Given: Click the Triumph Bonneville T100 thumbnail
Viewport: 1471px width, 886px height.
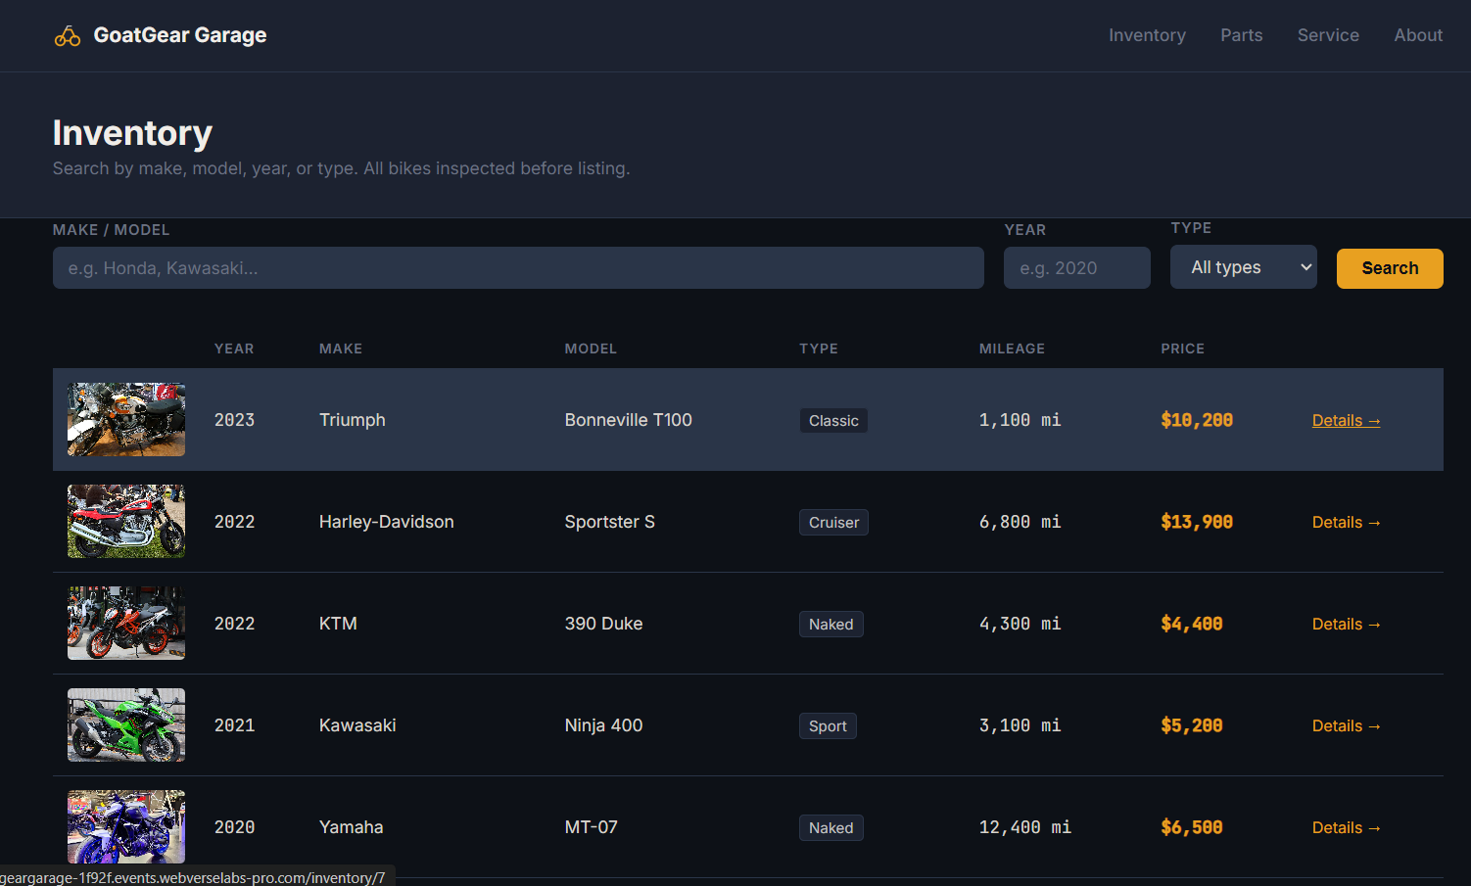Looking at the screenshot, I should coord(126,419).
